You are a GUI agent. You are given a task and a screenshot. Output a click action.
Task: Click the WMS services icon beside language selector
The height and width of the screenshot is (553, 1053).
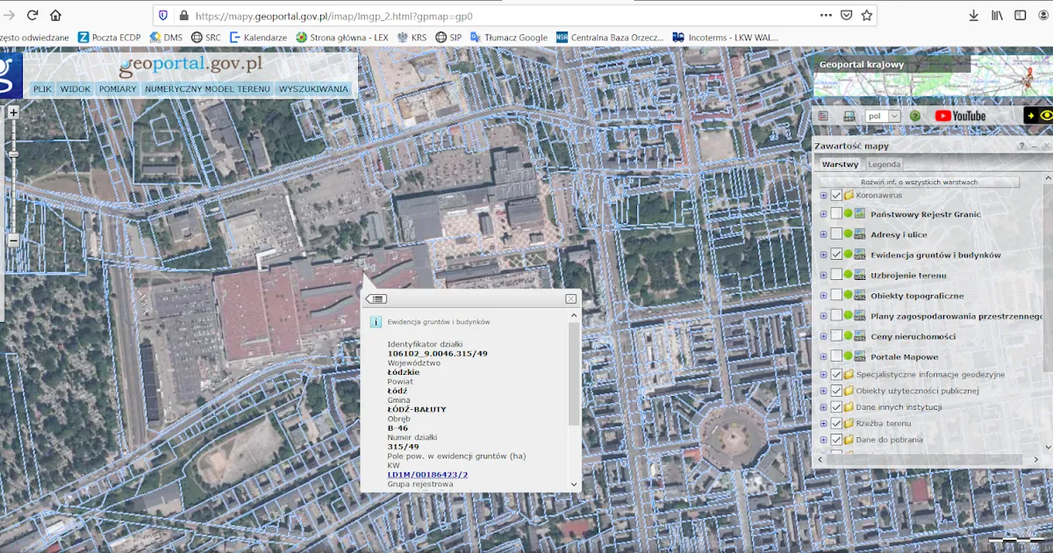tap(849, 116)
